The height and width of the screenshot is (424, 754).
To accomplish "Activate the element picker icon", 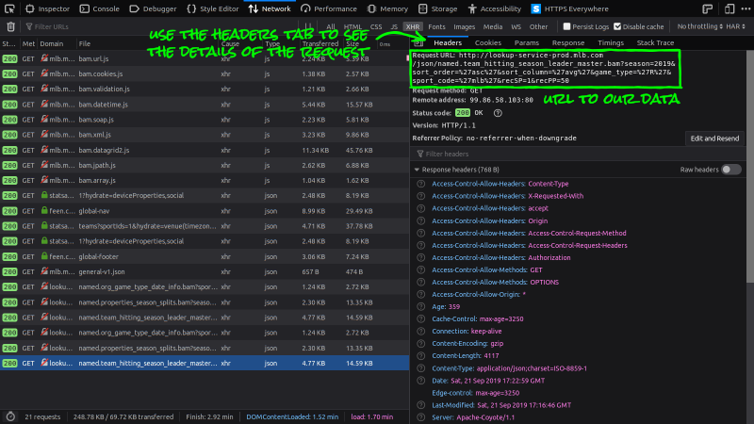I will coord(9,8).
